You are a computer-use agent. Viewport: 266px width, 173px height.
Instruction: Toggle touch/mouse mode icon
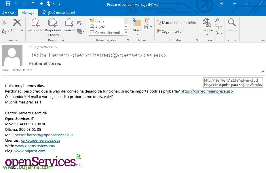[x=49, y=3]
